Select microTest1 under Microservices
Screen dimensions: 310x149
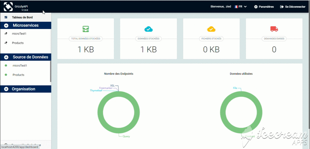tap(19, 34)
